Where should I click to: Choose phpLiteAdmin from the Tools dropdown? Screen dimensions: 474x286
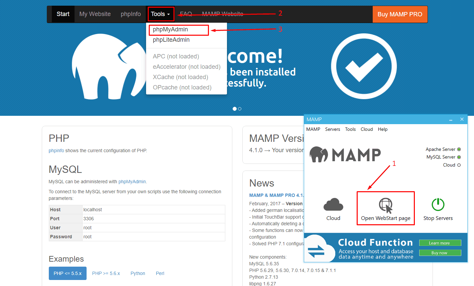(x=171, y=40)
